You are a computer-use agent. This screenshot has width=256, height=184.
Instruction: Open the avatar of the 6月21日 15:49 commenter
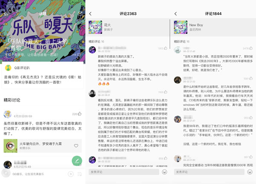[8, 164]
